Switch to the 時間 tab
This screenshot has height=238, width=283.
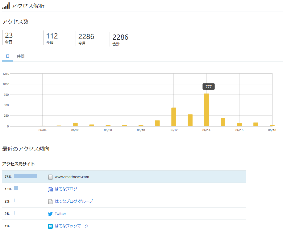[x=21, y=56]
